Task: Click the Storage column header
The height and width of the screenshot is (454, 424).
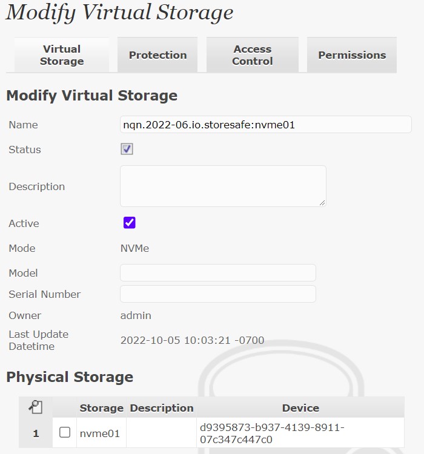Action: [x=101, y=407]
